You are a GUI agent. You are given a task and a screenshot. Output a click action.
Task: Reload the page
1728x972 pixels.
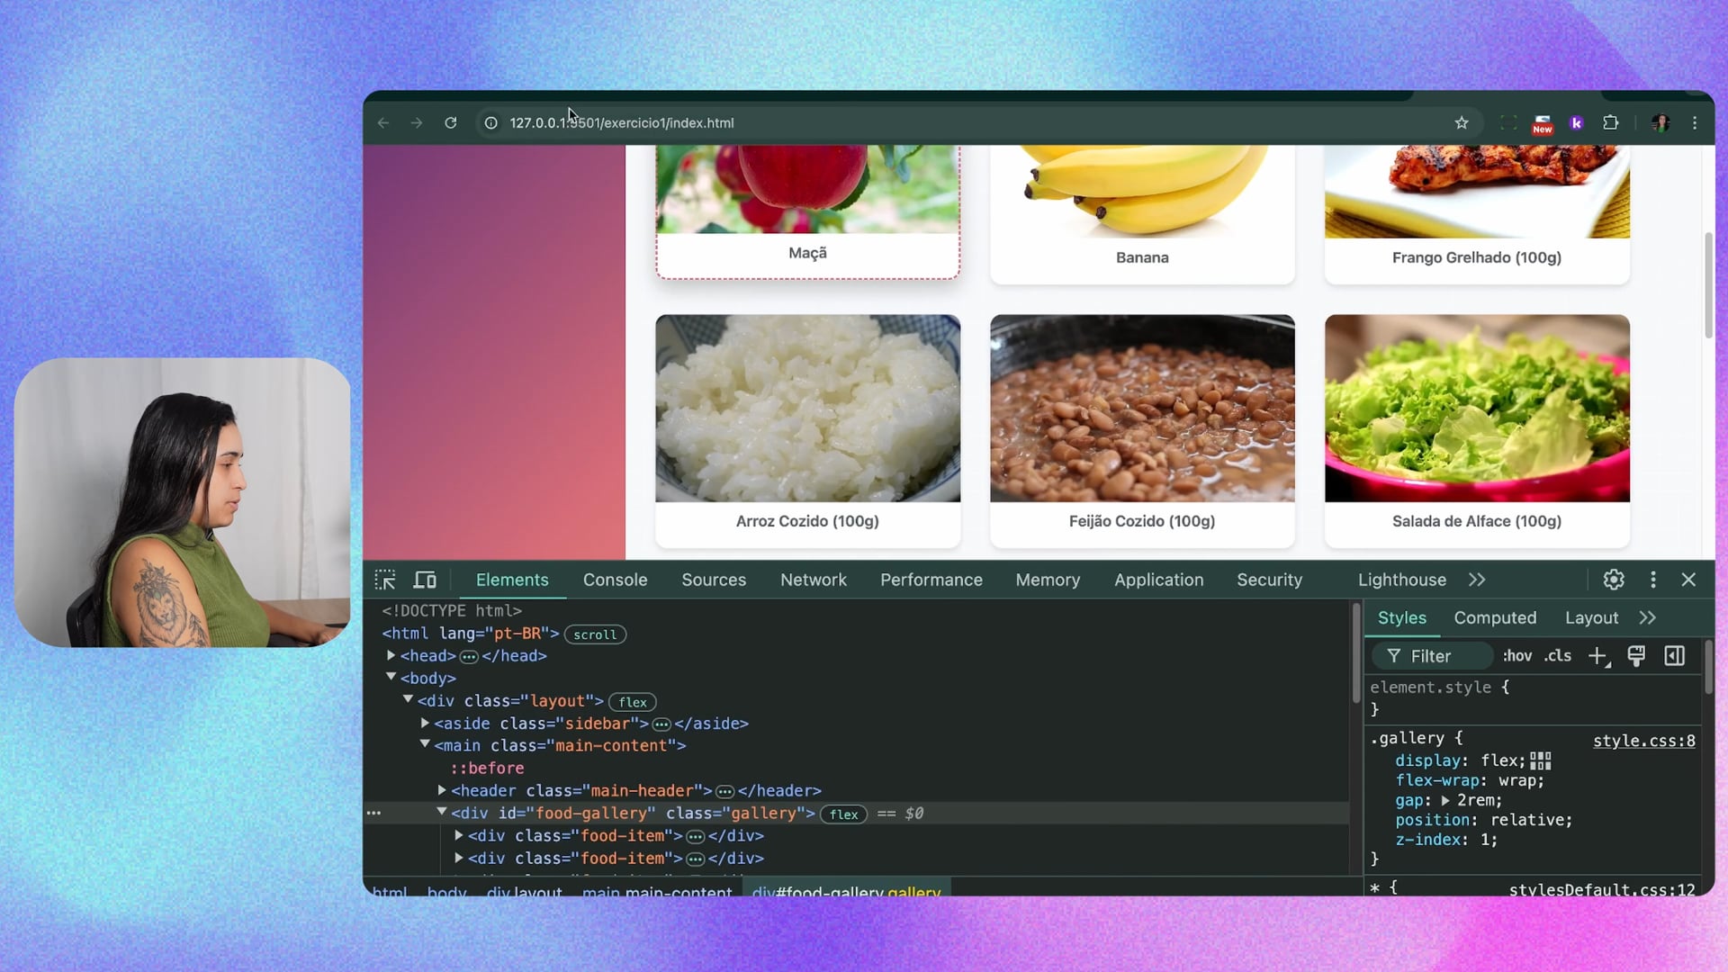point(451,123)
